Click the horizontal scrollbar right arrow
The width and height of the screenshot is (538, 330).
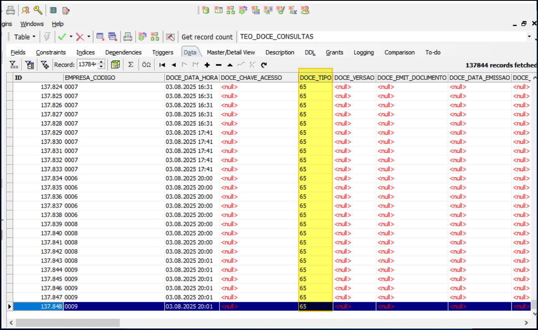pyautogui.click(x=526, y=322)
